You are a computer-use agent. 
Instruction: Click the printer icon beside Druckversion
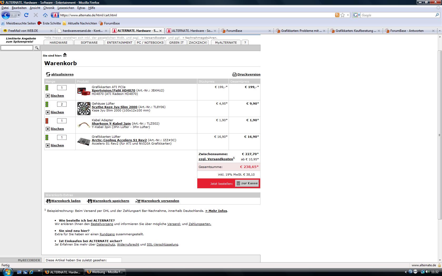coord(234,74)
